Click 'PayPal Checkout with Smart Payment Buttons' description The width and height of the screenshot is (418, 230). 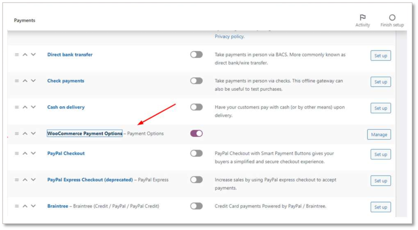274,157
